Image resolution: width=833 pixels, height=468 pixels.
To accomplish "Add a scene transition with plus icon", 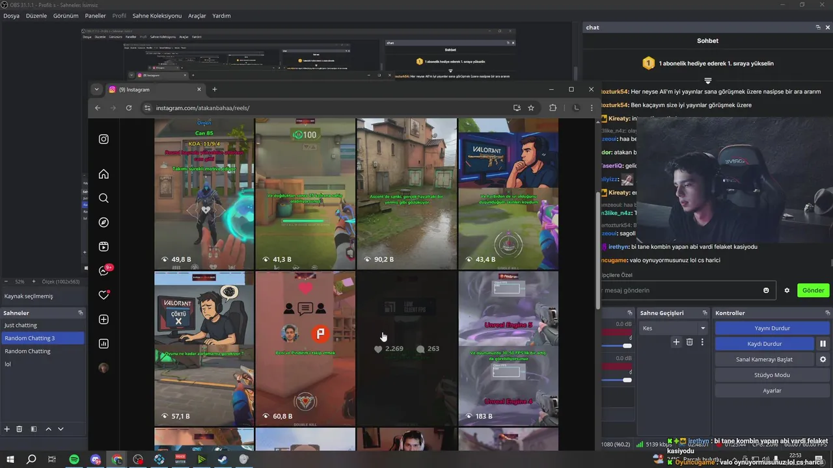I will [676, 342].
